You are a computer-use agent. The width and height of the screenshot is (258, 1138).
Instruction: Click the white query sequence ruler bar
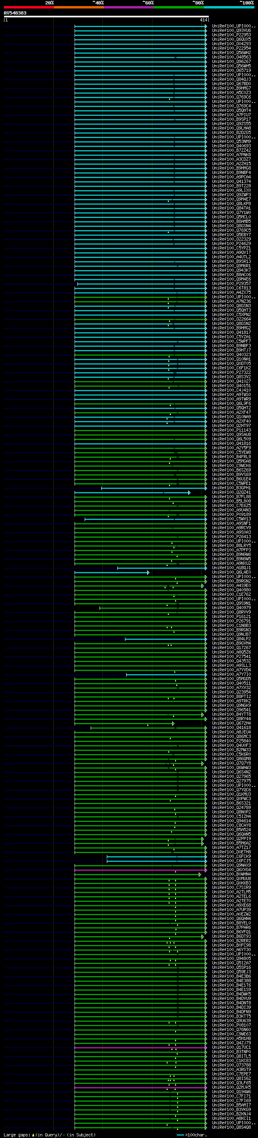[106, 17]
